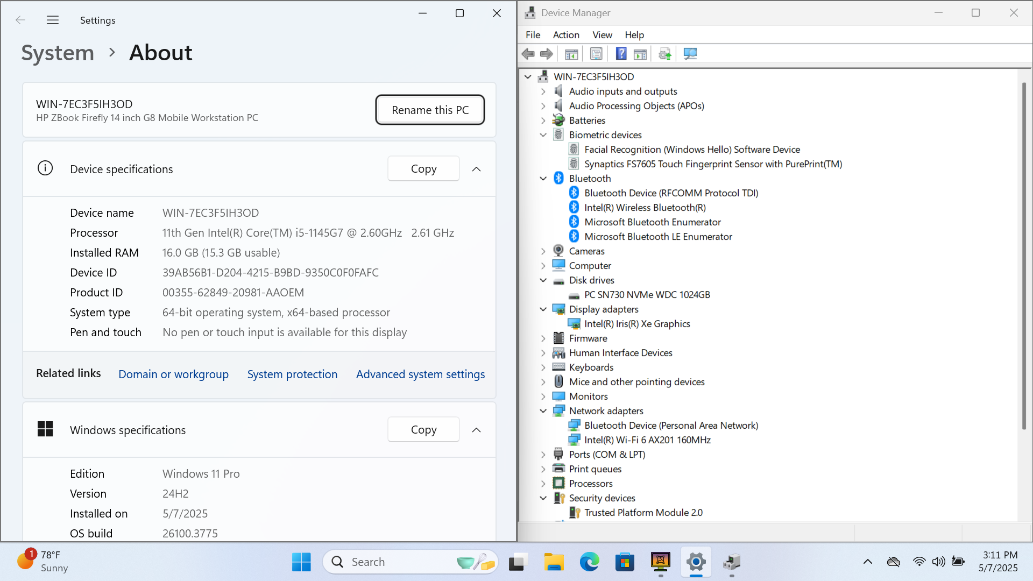Viewport: 1033px width, 581px height.
Task: Launch Microsoft Edge from the taskbar
Action: click(x=589, y=562)
